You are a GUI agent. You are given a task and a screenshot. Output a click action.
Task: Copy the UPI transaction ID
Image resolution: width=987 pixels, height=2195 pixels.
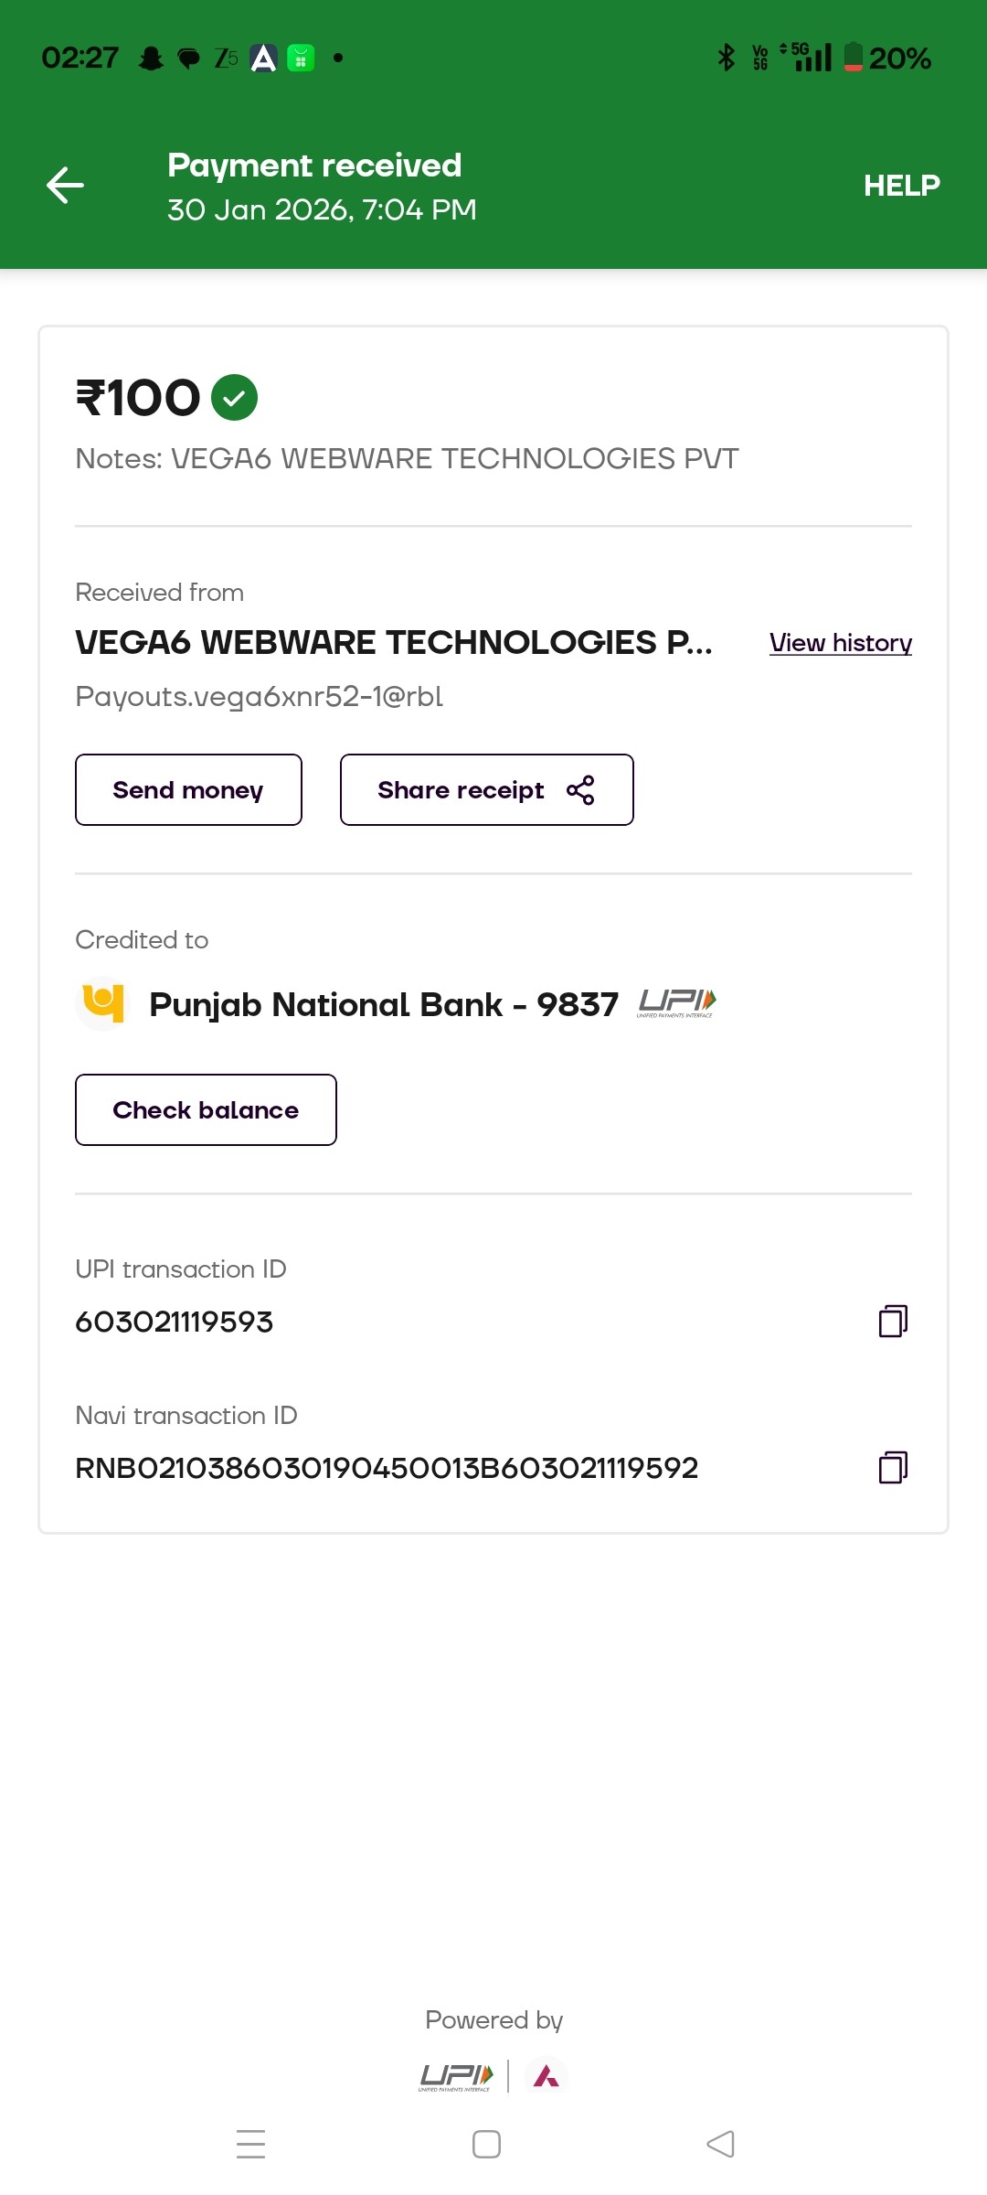point(892,1322)
